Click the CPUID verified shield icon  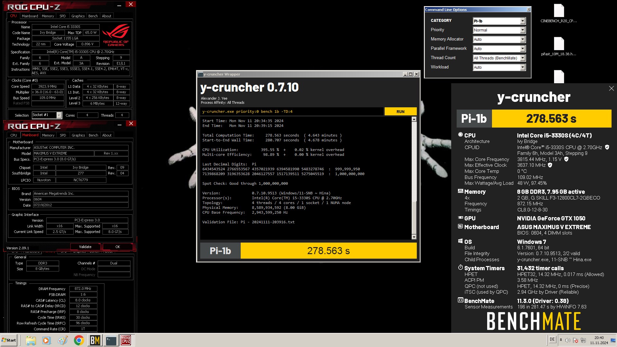point(607,147)
